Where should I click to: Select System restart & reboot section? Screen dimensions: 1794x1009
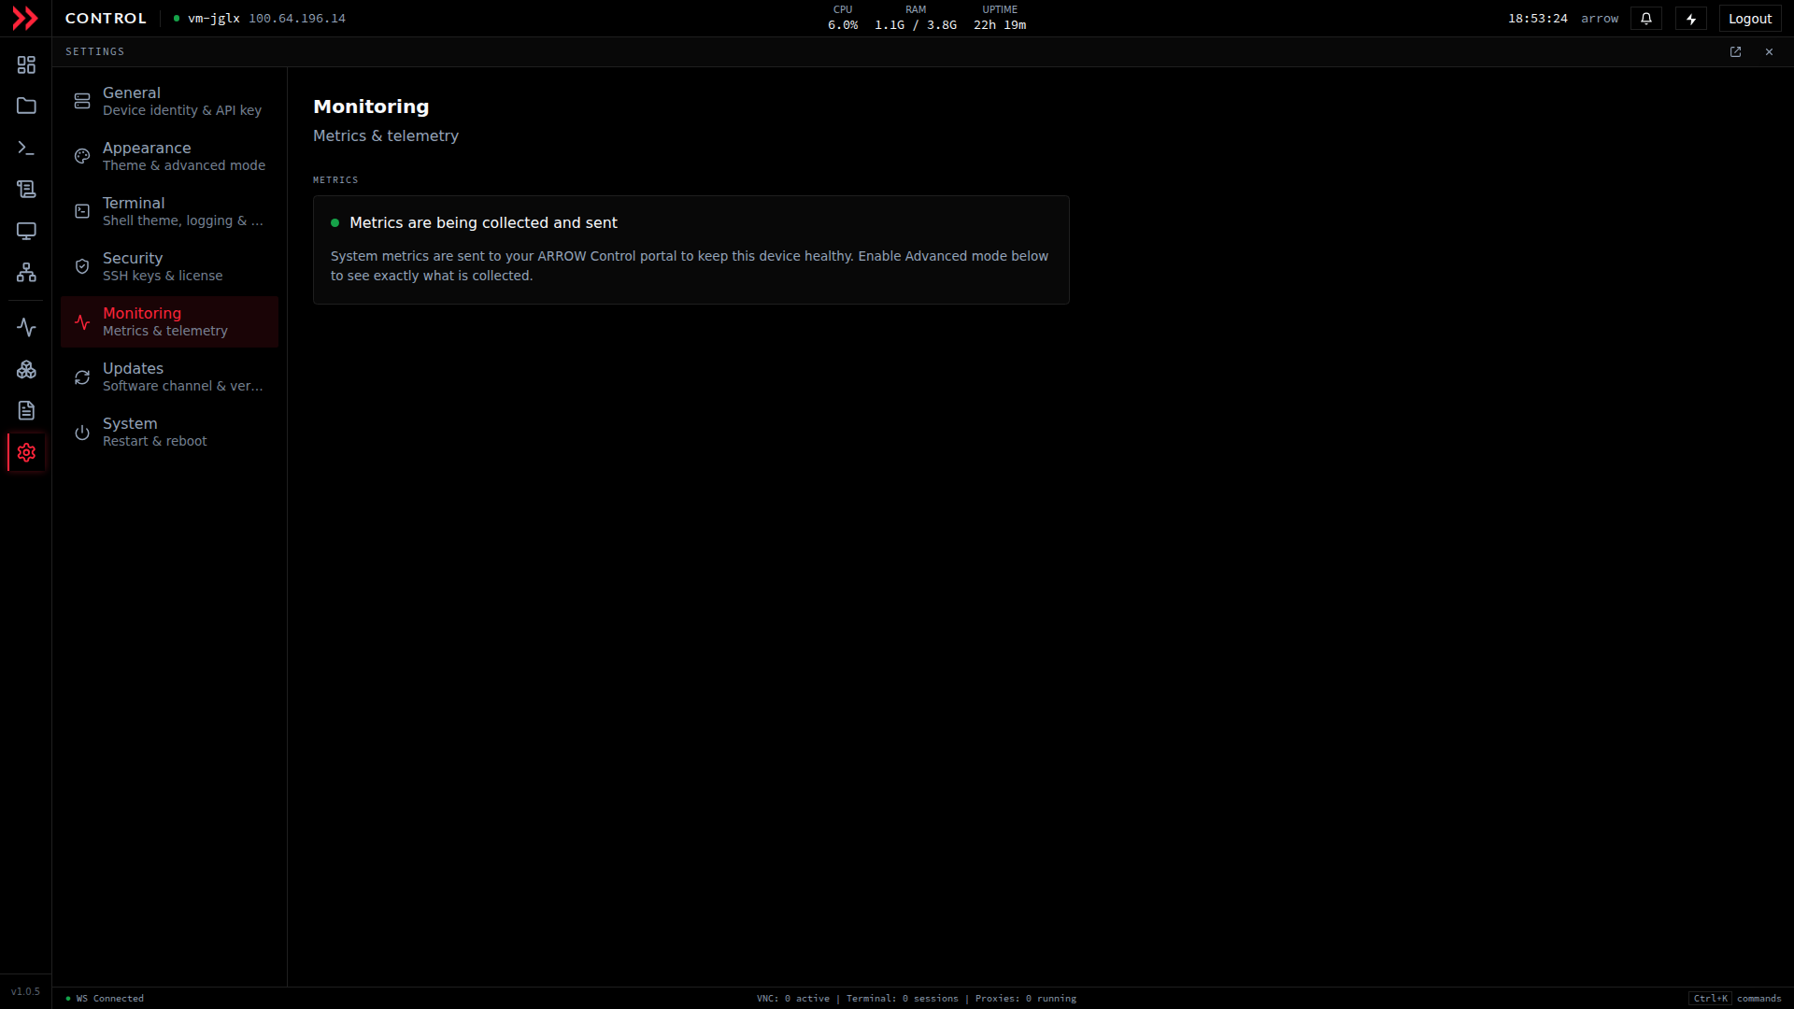(x=169, y=432)
